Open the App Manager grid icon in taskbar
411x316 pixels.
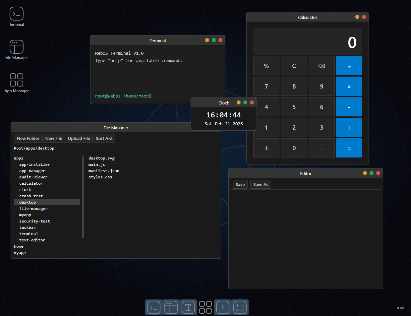tap(205, 307)
